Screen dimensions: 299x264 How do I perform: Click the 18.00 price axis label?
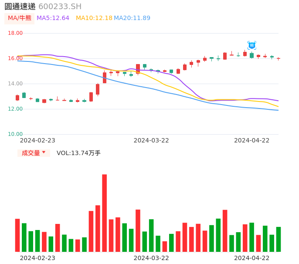tap(16, 33)
